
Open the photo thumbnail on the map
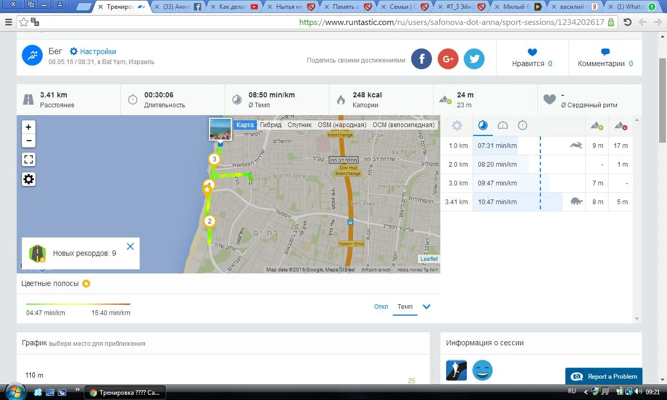pos(220,129)
